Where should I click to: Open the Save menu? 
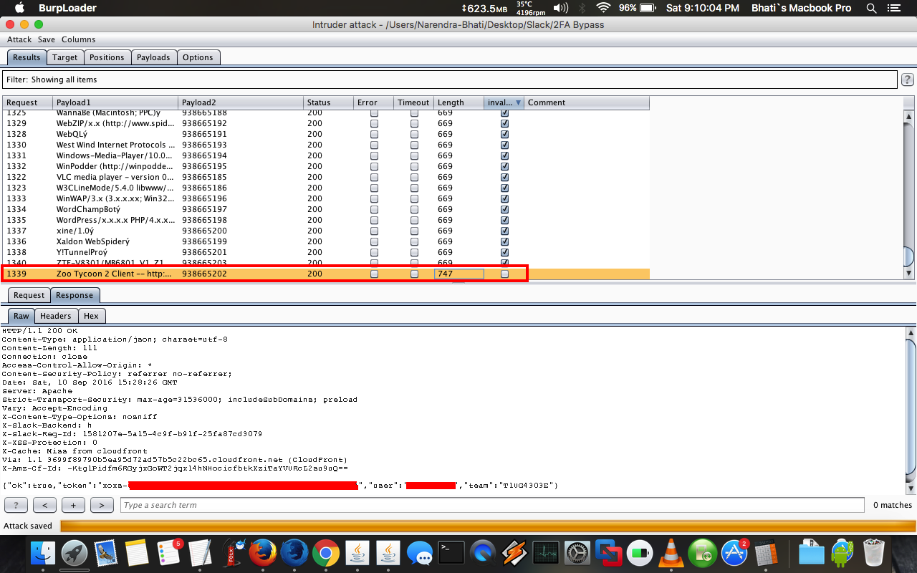pyautogui.click(x=47, y=39)
